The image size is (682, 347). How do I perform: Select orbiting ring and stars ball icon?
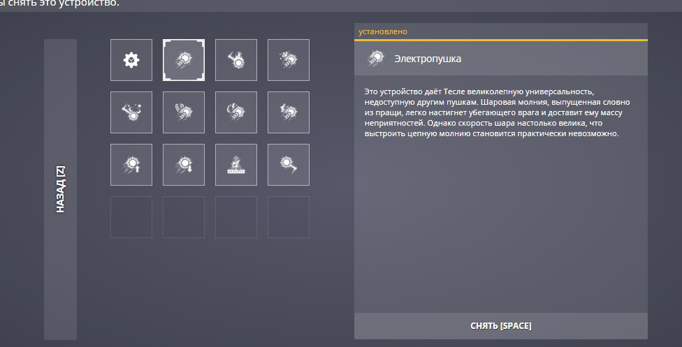131,112
